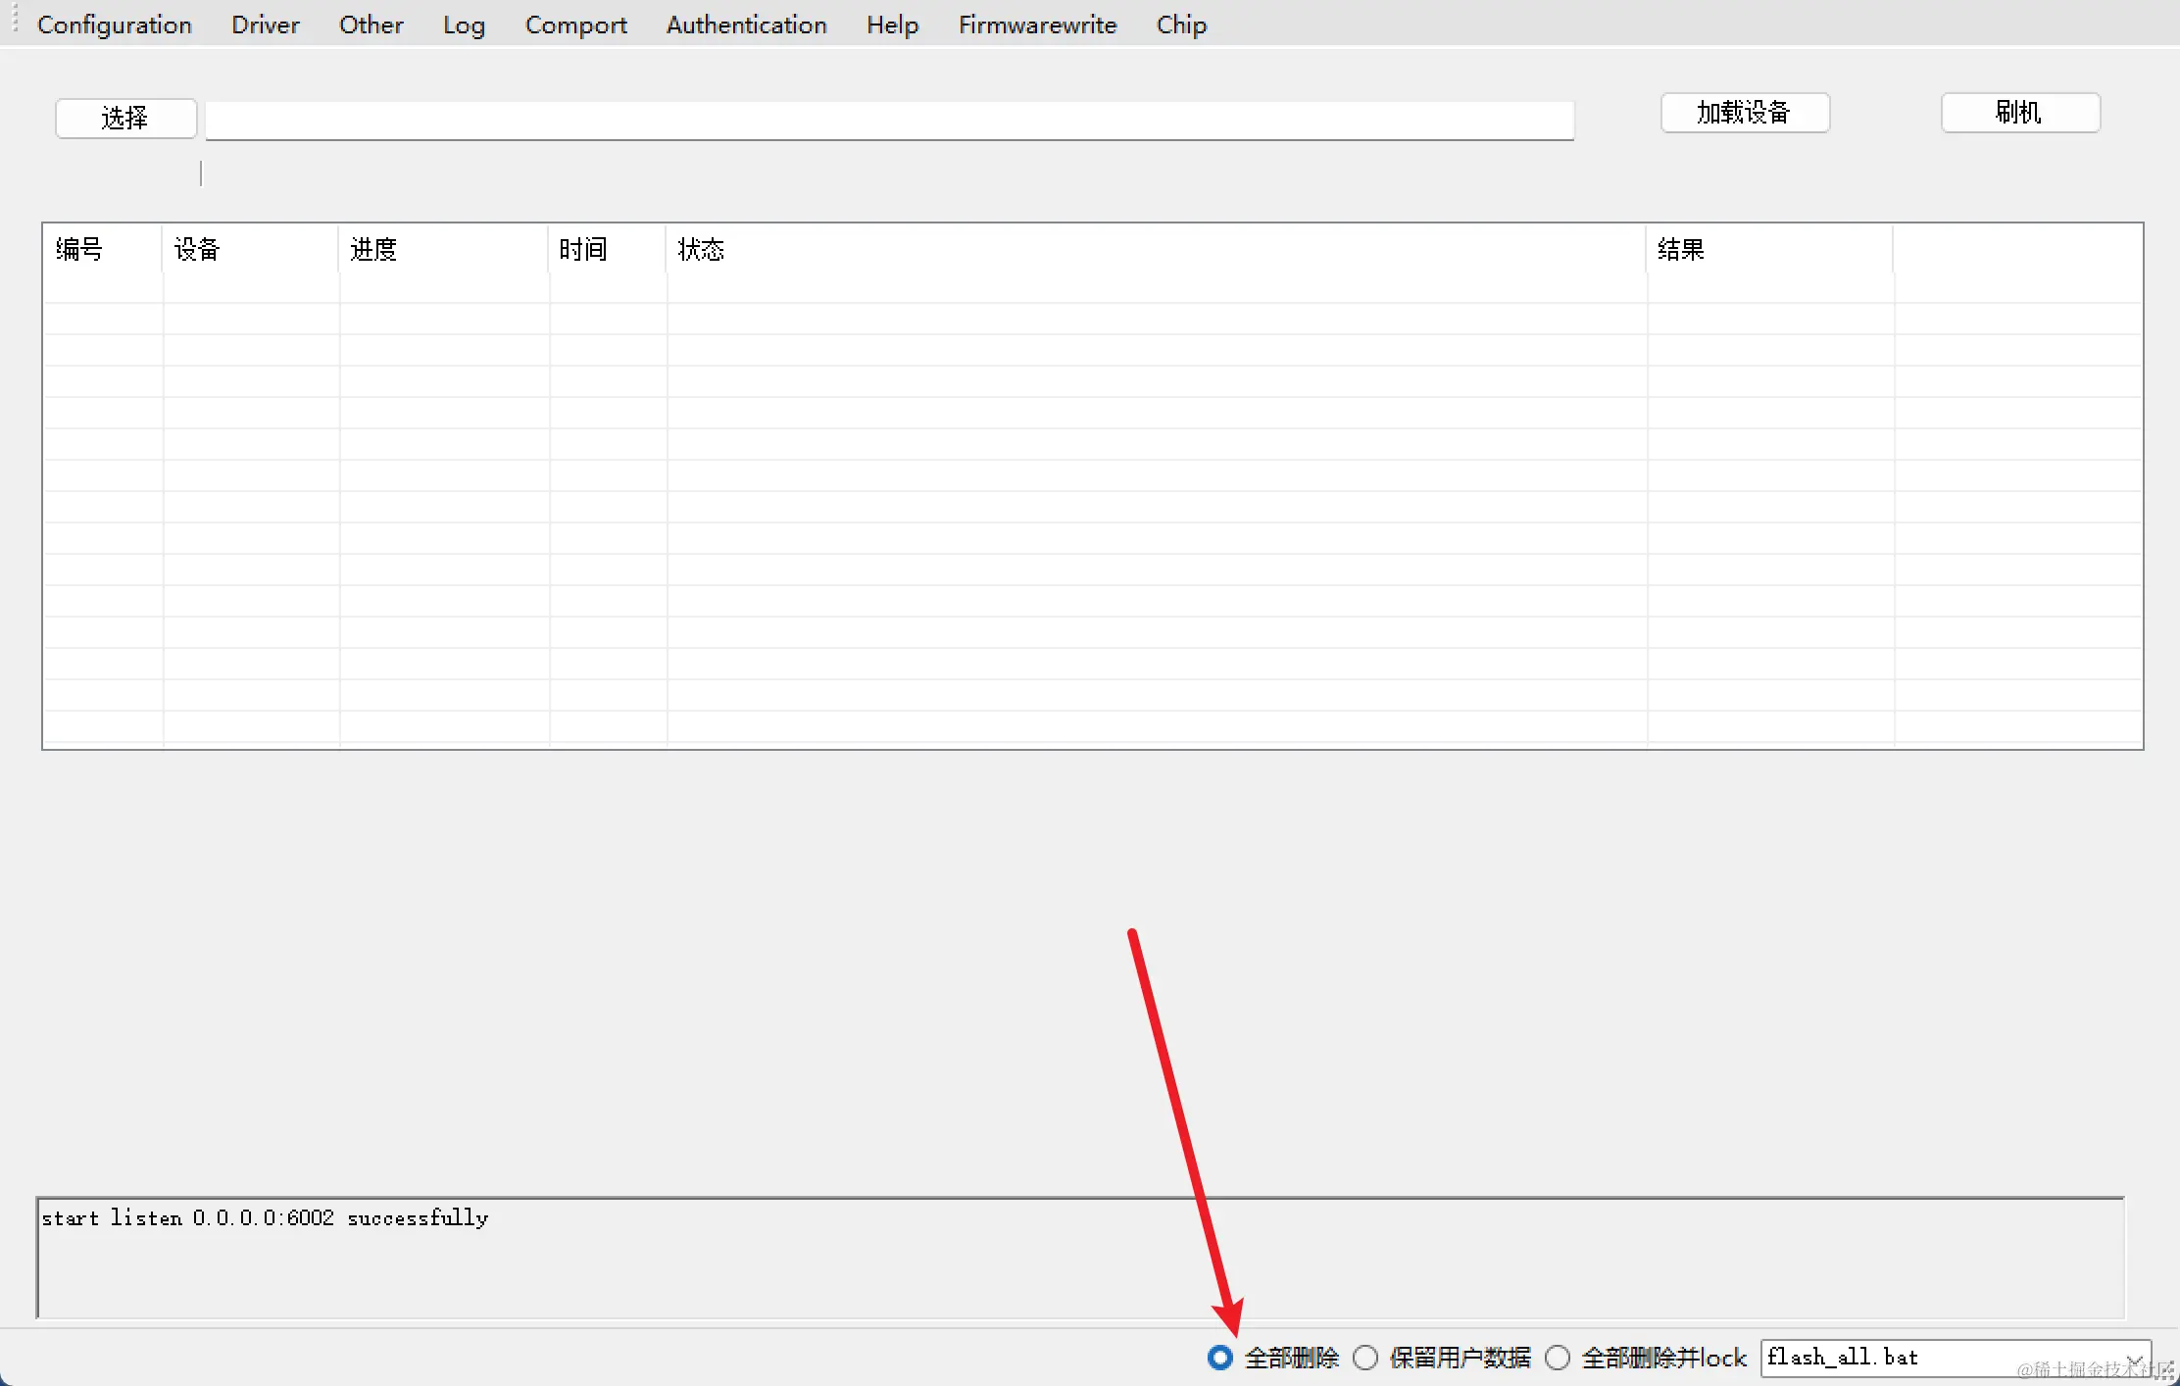Screen dimensions: 2180x1386
Task: Open the Authentication menu
Action: coord(746,25)
